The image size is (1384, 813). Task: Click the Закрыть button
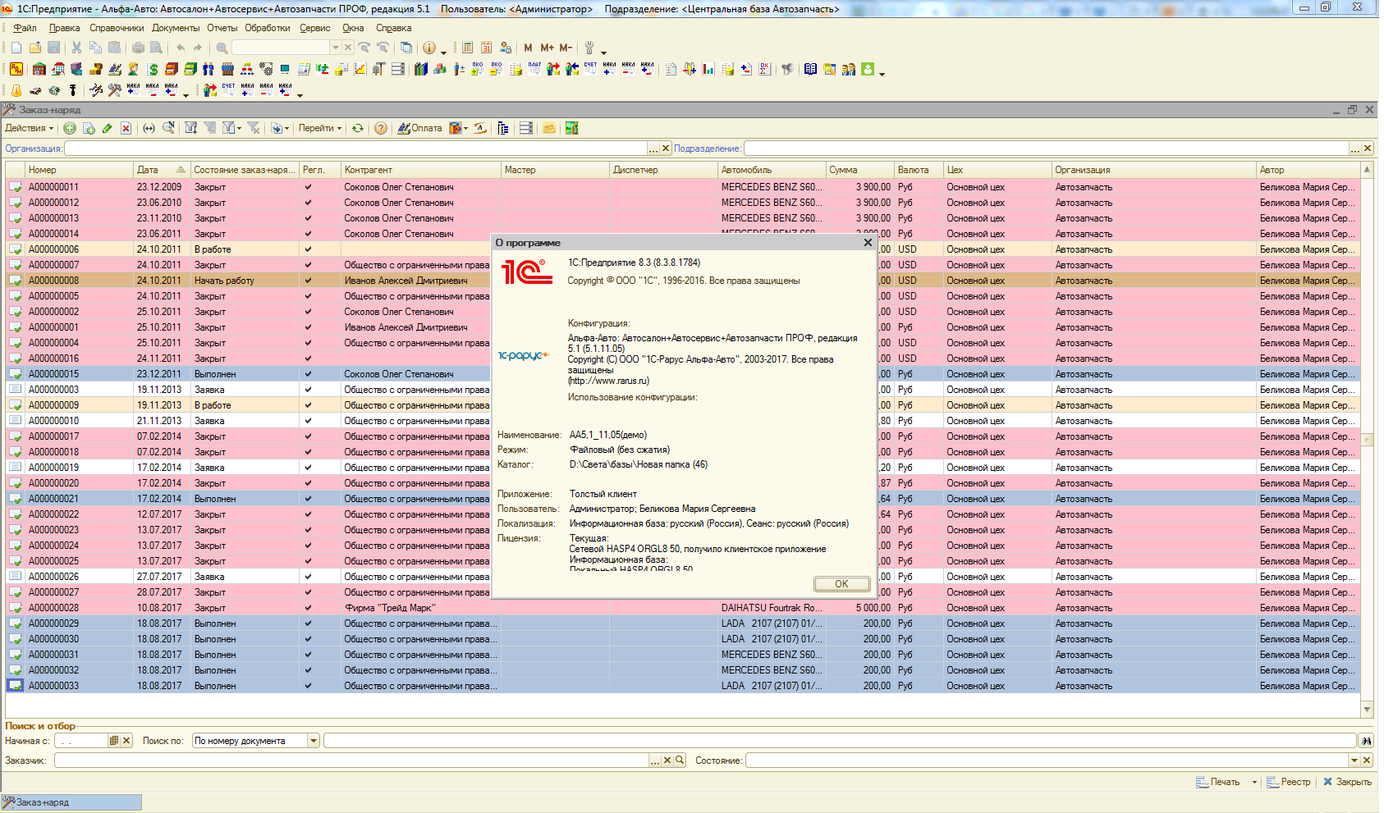coord(1347,782)
